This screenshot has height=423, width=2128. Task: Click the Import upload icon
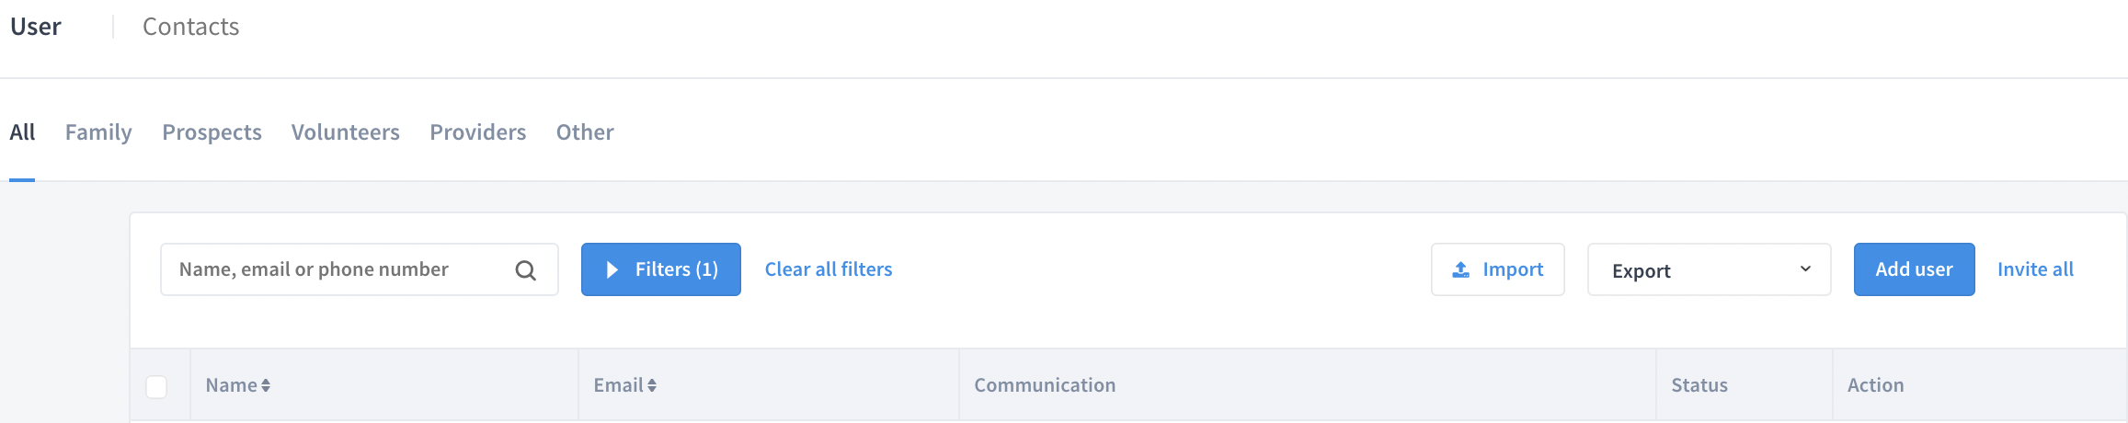1460,269
